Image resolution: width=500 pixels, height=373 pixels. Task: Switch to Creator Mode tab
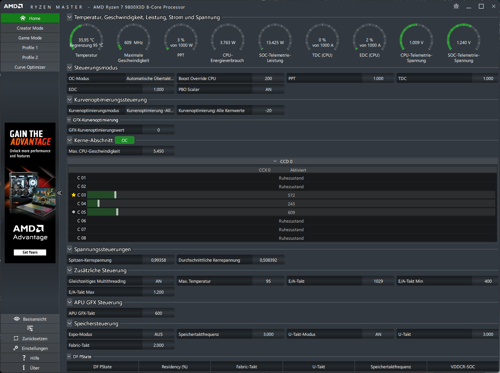click(30, 28)
